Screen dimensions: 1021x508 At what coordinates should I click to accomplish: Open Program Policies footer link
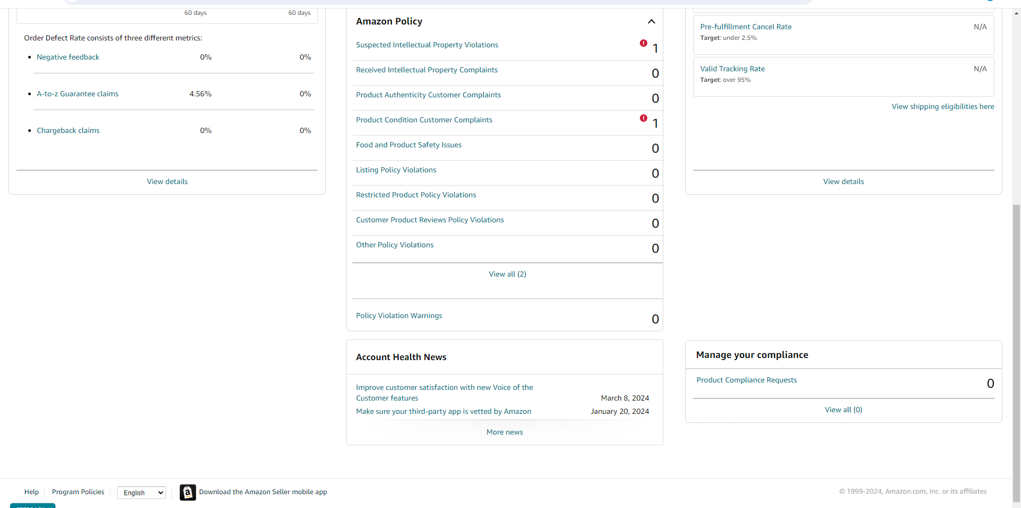[78, 492]
